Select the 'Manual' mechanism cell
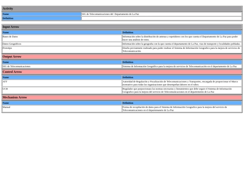This screenshot has width=244, height=183. coord(62,108)
